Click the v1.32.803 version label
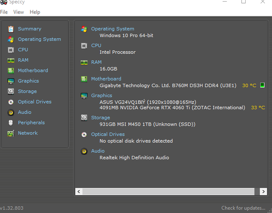Viewport: 272px width, 213px height. click(11, 208)
